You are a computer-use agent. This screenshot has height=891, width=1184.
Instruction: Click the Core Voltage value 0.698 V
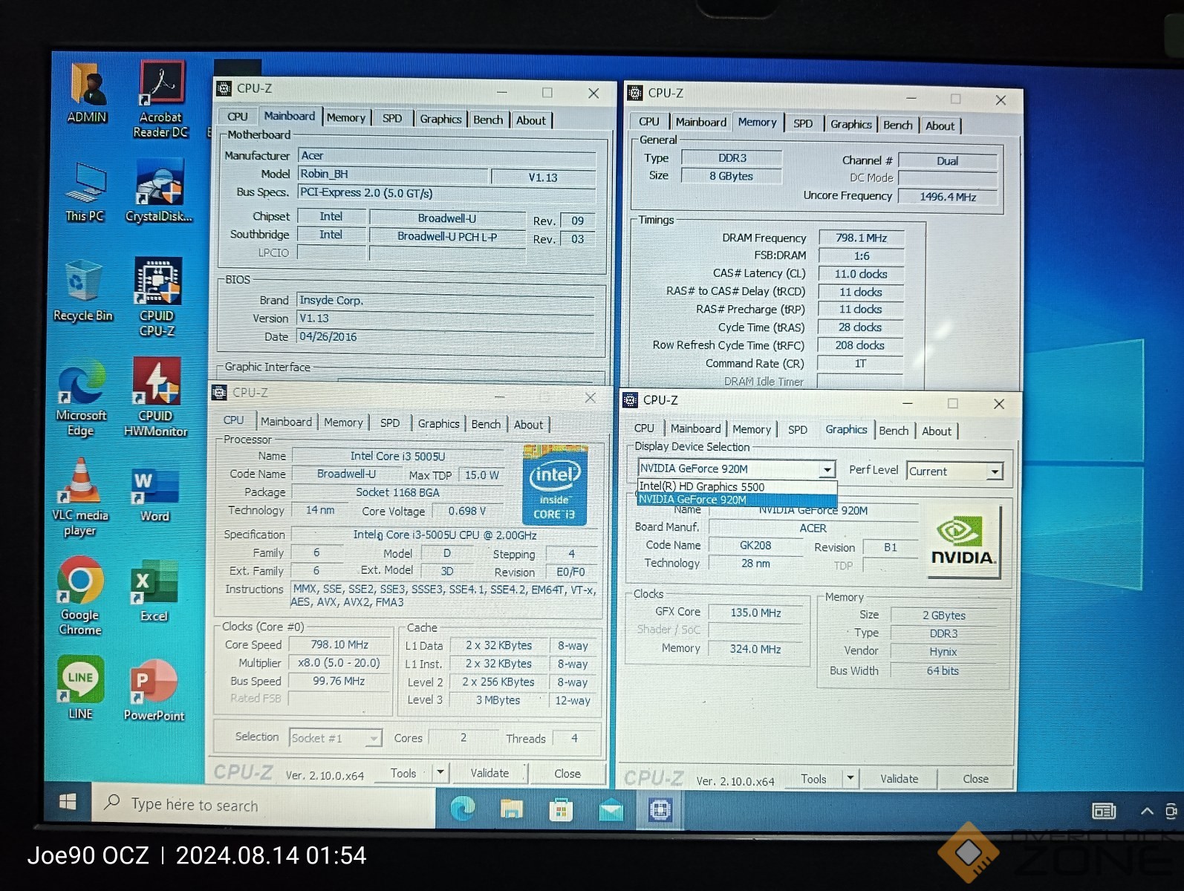tap(467, 512)
